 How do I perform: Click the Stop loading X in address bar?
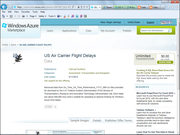click(87, 7)
